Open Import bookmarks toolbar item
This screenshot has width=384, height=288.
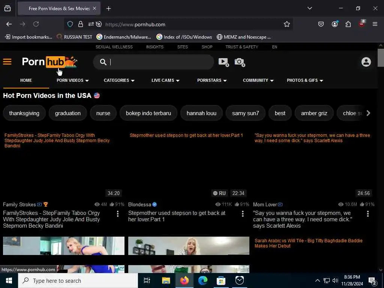[28, 37]
